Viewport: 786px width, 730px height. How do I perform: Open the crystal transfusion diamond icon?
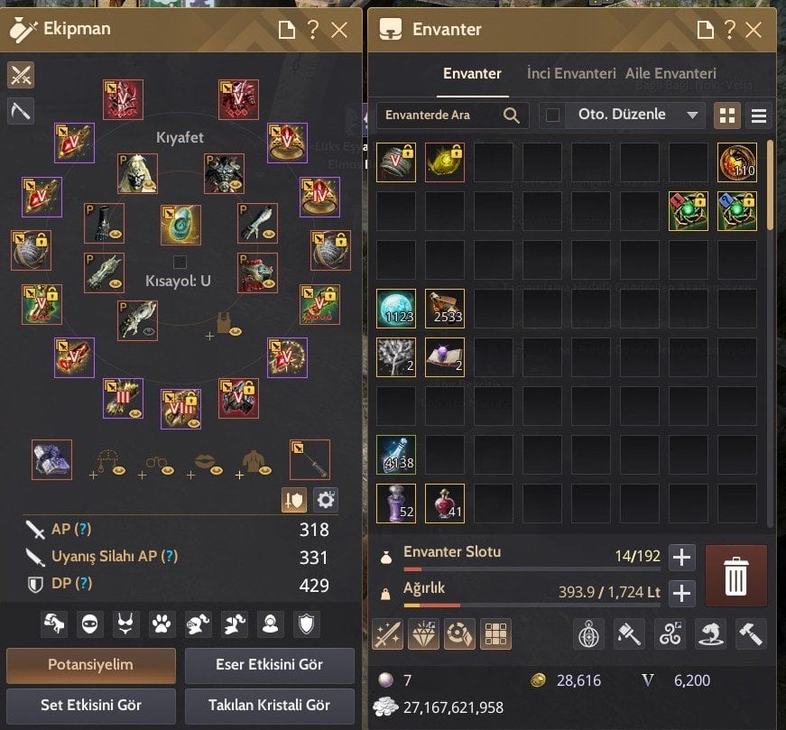pos(423,634)
